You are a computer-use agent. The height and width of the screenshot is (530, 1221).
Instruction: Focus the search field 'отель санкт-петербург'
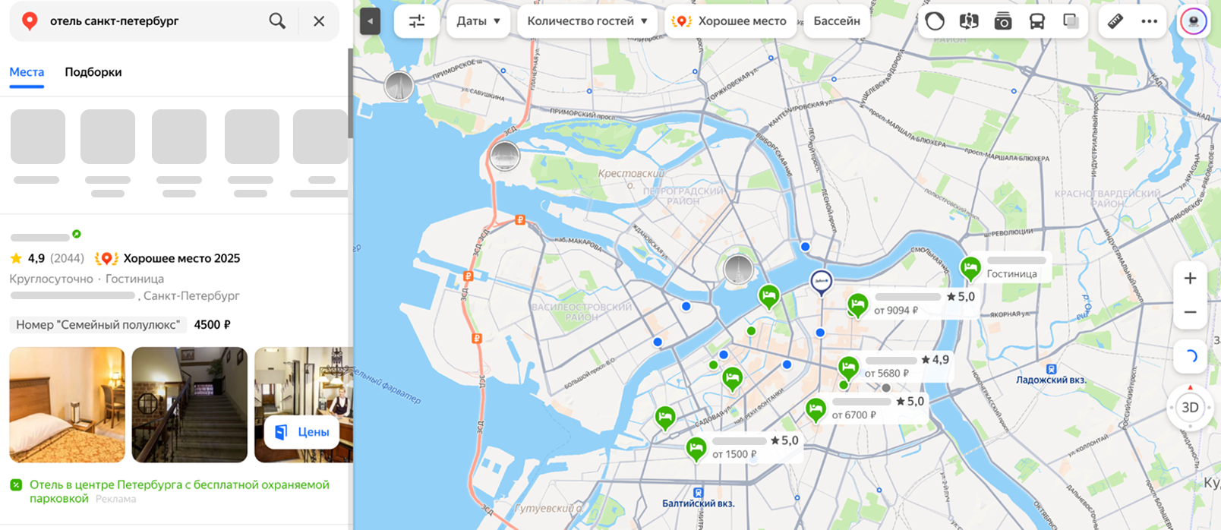[x=152, y=21]
